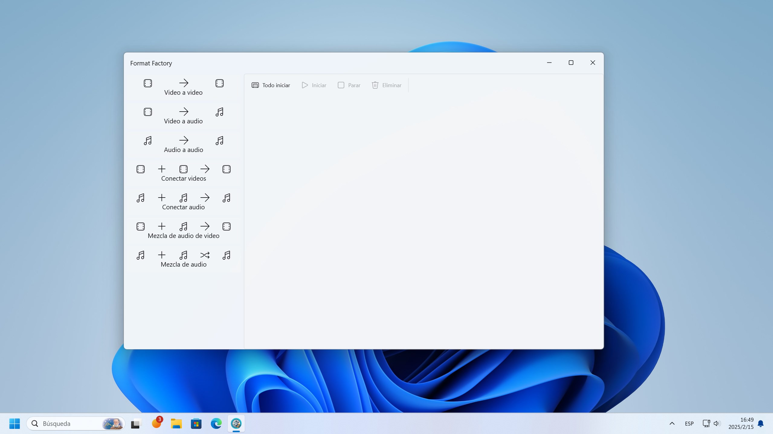Open File Explorer from the taskbar
The image size is (773, 434).
(176, 423)
